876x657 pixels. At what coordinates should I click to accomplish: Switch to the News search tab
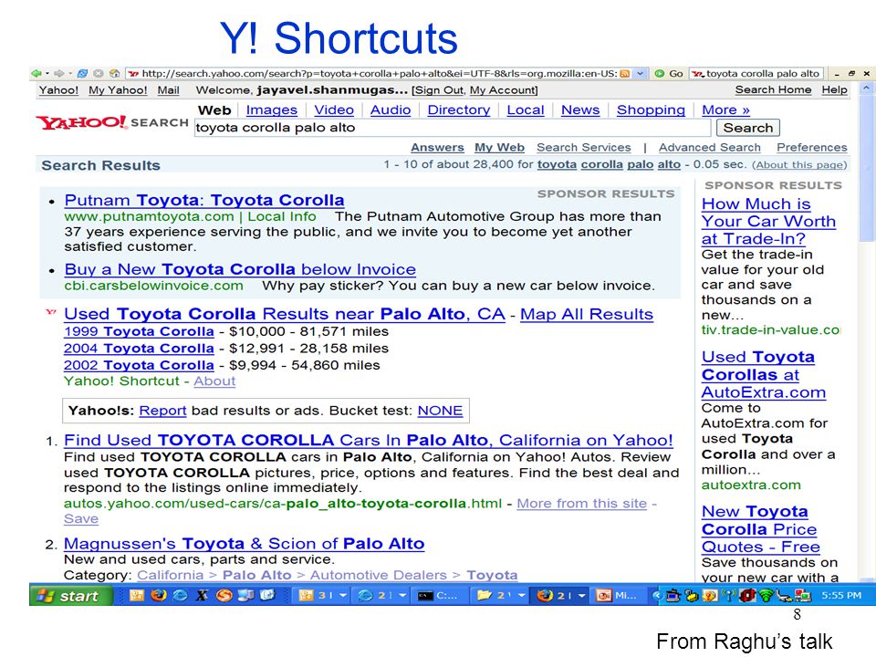click(x=580, y=110)
